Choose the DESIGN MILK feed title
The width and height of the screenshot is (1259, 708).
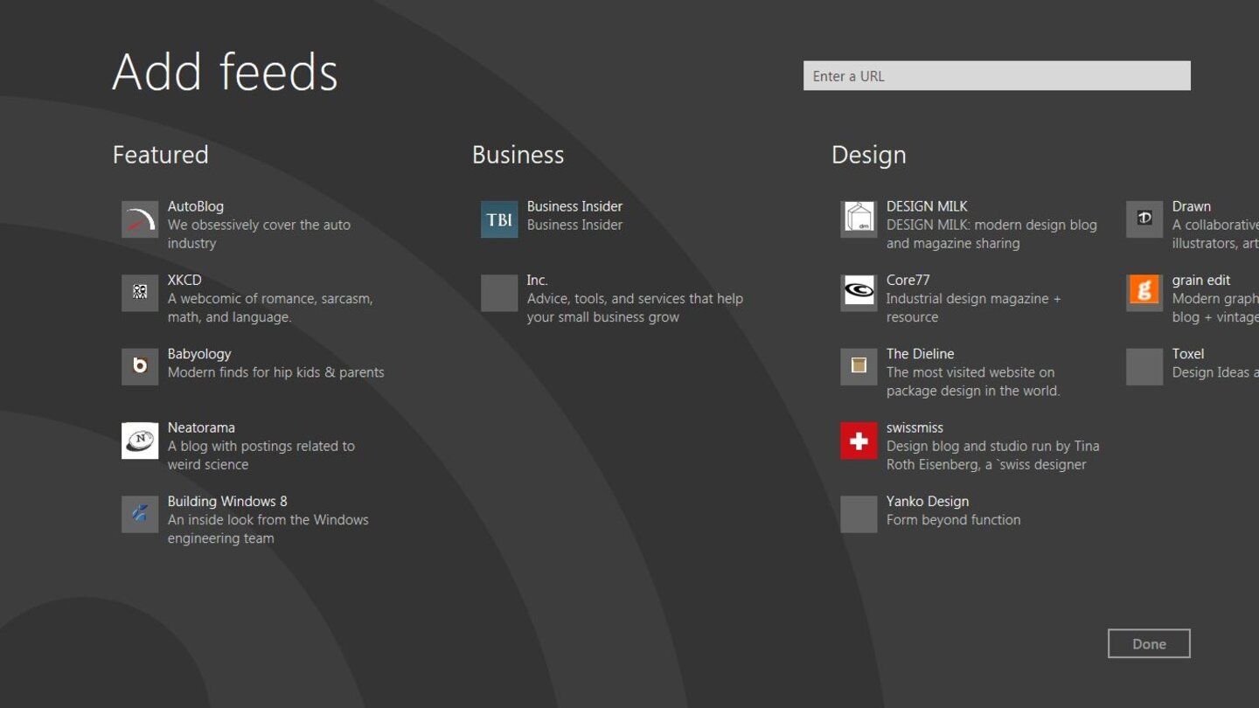(927, 206)
